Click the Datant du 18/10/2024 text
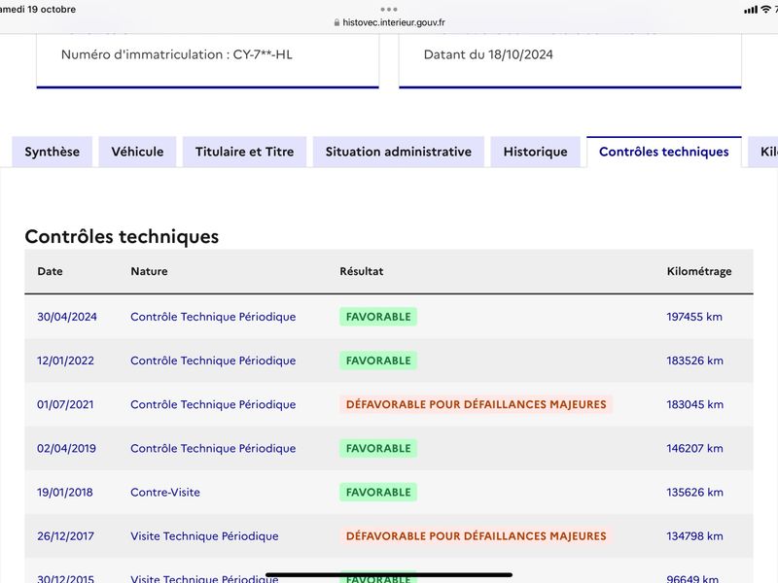The width and height of the screenshot is (778, 583). pos(488,54)
